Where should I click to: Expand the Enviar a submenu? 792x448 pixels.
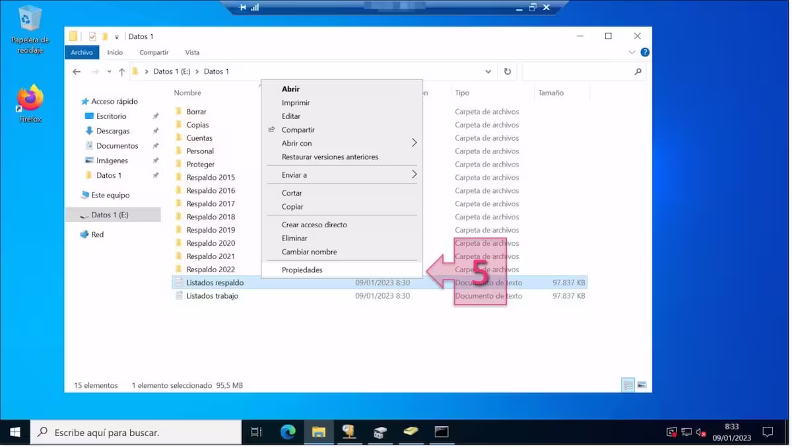414,174
